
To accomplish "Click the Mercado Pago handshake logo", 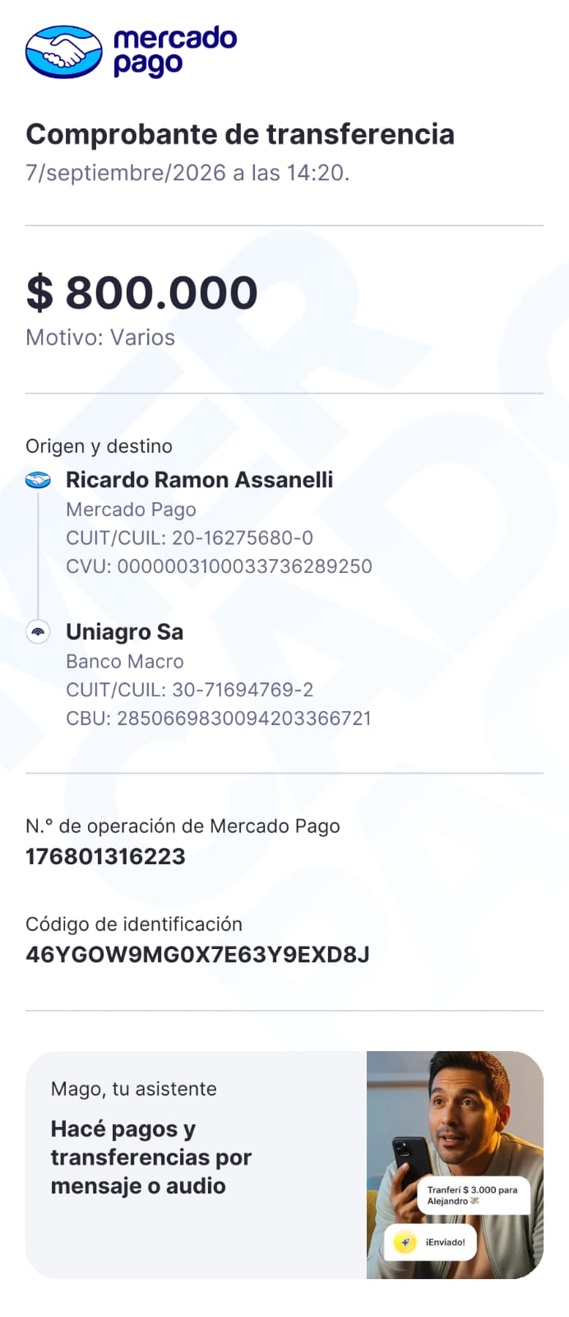I will coord(64,52).
